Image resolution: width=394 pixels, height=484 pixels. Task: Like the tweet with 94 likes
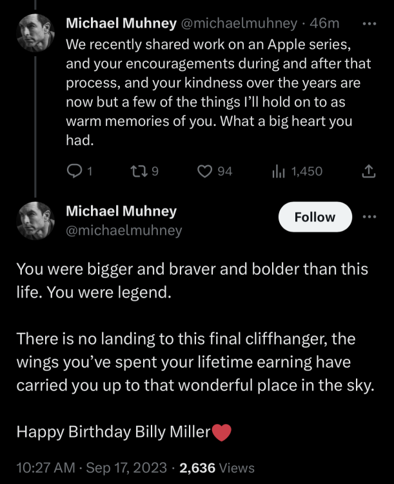click(204, 171)
